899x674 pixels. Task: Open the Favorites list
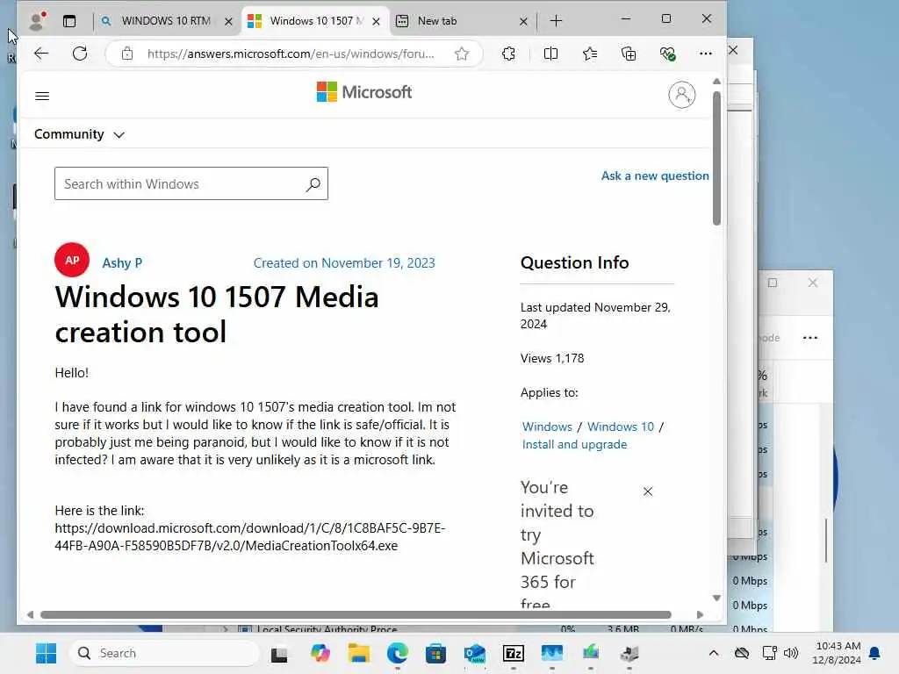590,54
